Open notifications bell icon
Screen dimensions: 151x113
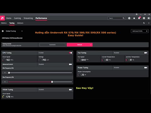[x=139, y=18]
